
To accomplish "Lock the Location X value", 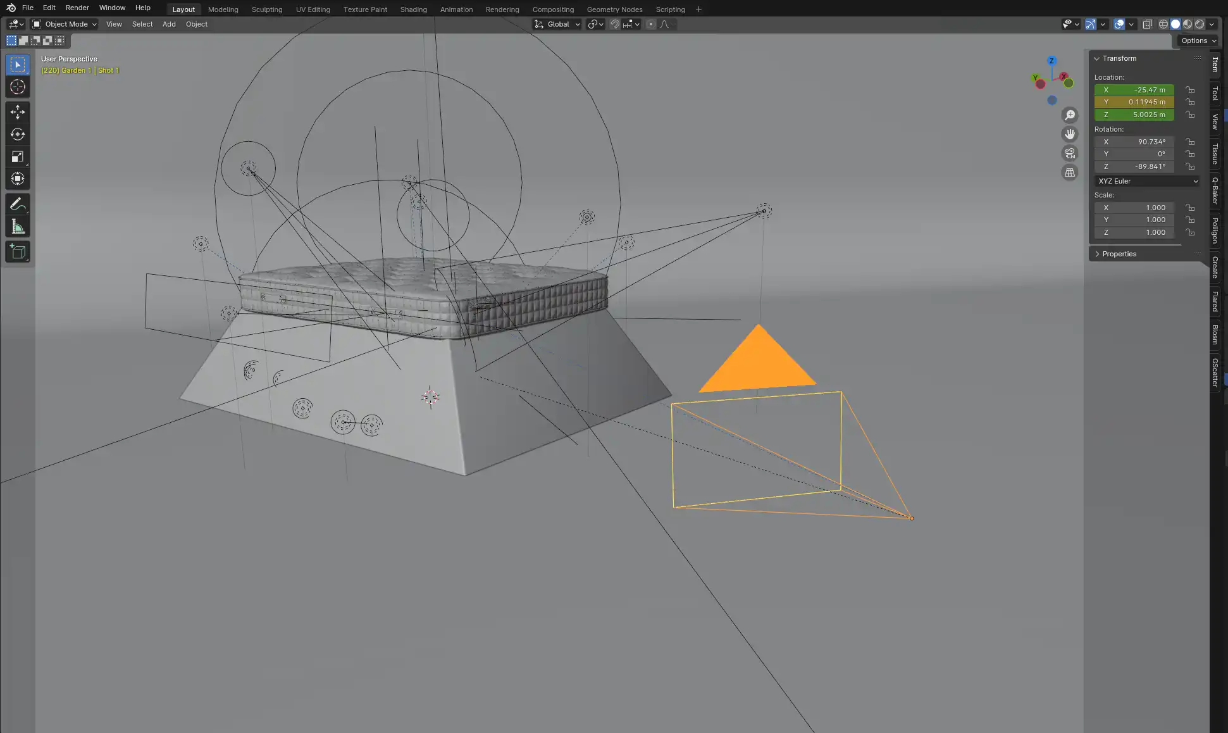I will click(x=1190, y=90).
